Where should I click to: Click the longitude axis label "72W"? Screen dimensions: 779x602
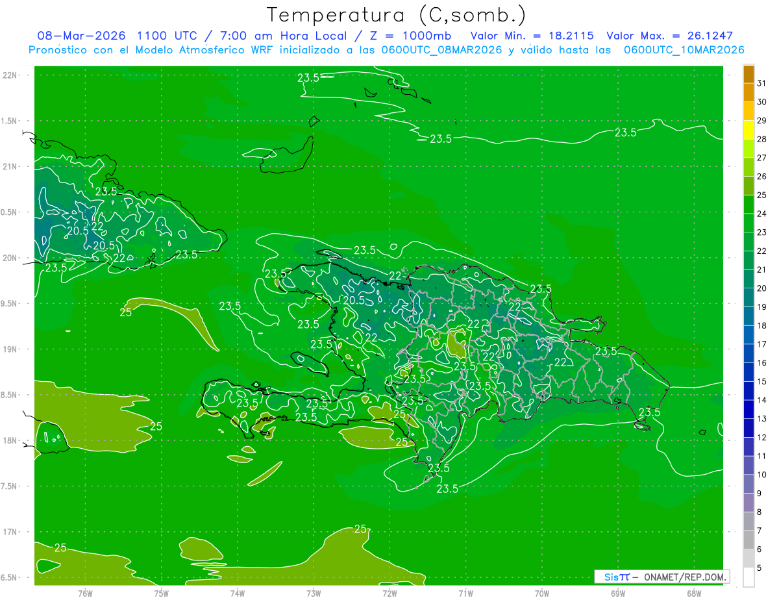(x=389, y=593)
